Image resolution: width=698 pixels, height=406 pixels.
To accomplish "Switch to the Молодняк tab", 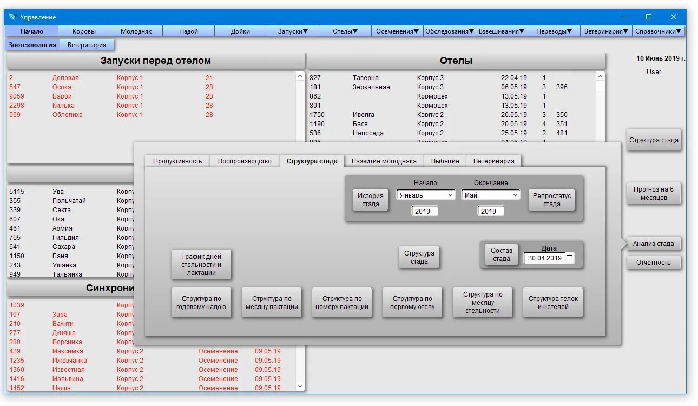I will click(136, 31).
